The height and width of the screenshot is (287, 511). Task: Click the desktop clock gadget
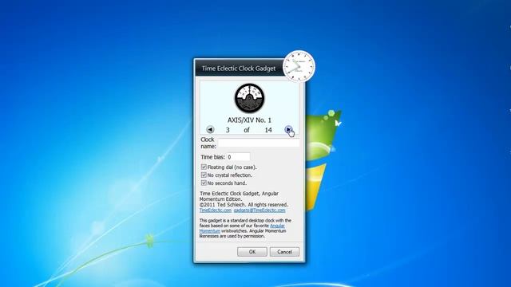(299, 66)
